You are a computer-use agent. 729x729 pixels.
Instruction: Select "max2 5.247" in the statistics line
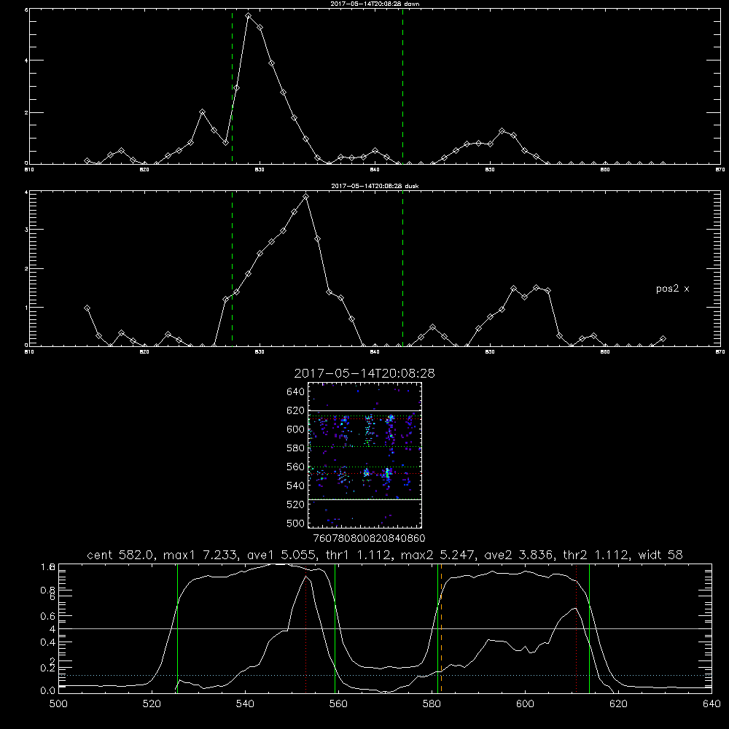(436, 555)
